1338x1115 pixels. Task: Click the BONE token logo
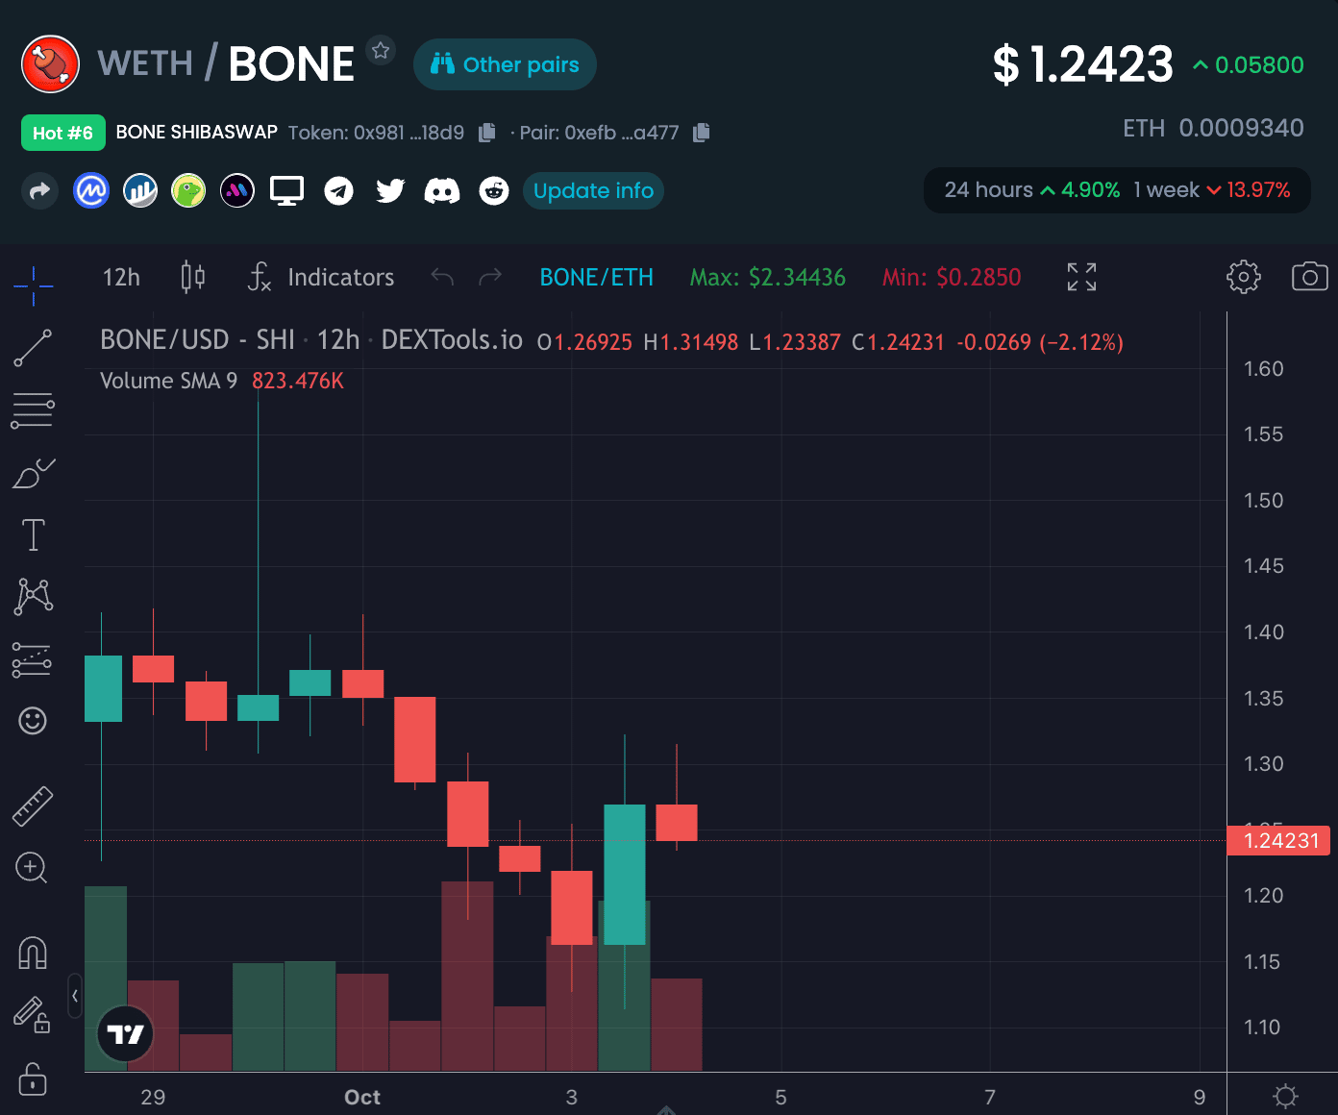coord(51,64)
